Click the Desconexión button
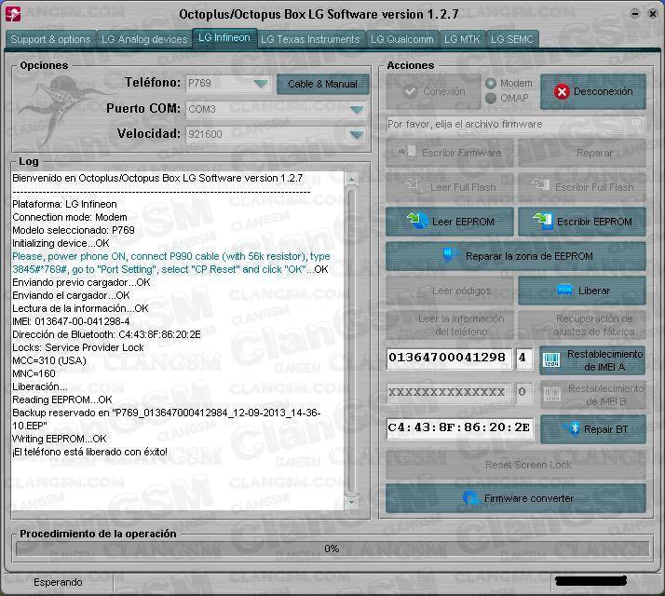 click(x=593, y=91)
